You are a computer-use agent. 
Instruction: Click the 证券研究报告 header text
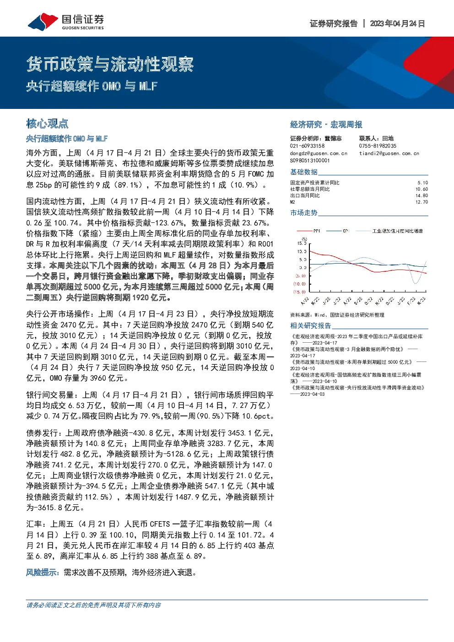click(x=334, y=23)
